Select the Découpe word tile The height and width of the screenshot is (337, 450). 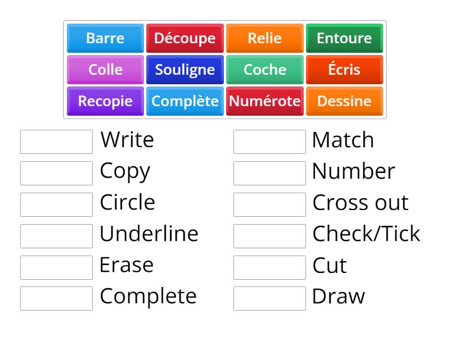[x=184, y=38]
